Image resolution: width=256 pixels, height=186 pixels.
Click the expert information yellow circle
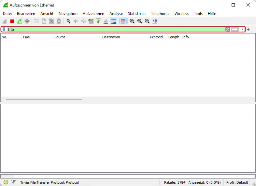click(x=6, y=182)
